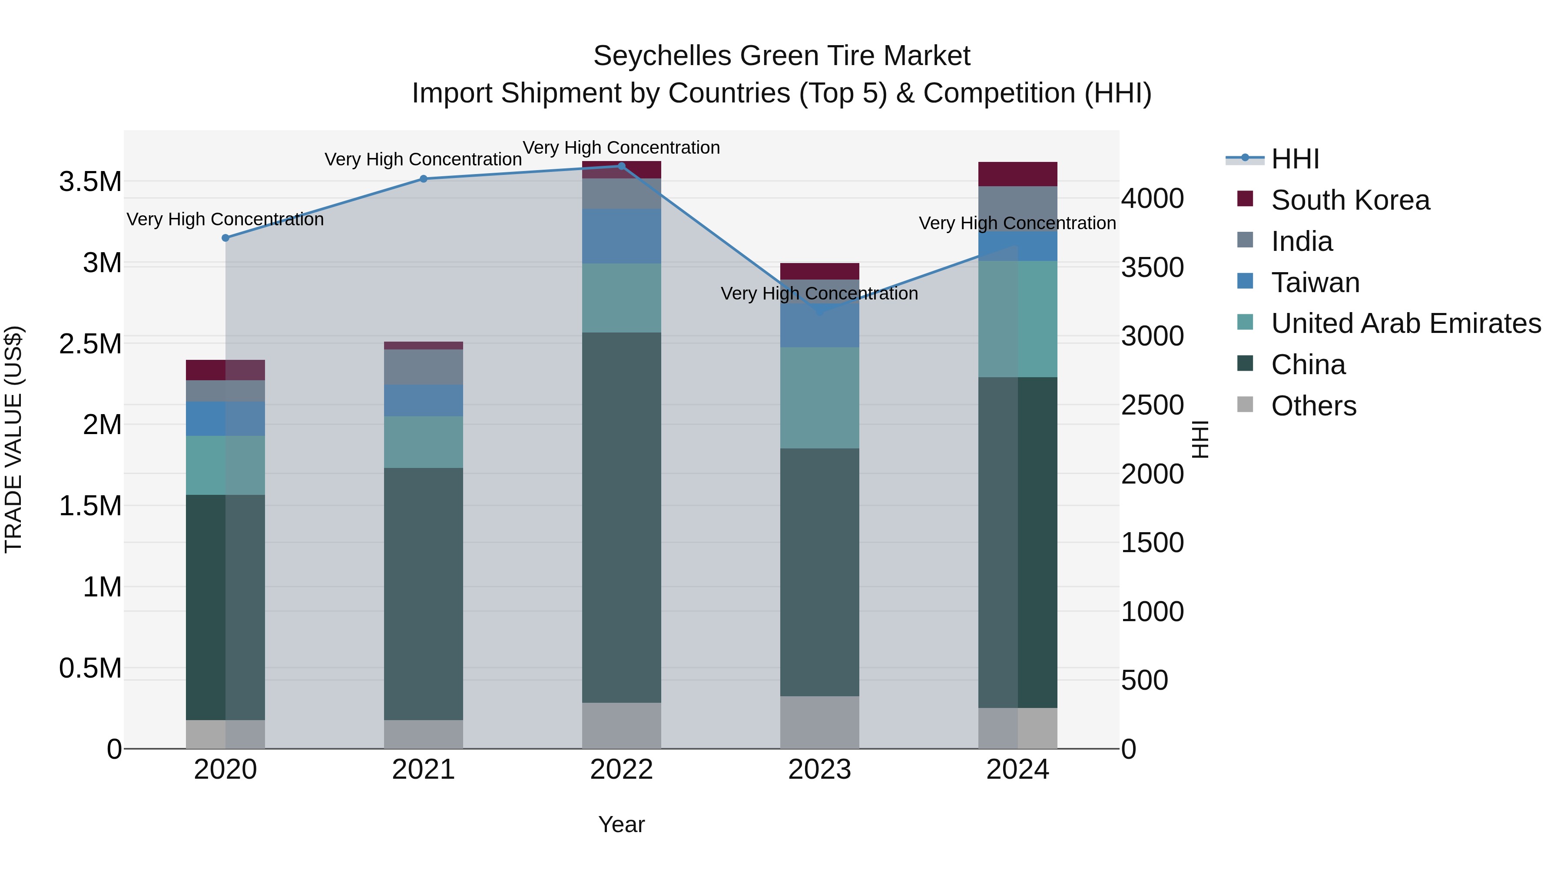Select the 2021 India bar segment
The height and width of the screenshot is (879, 1564).
tap(424, 367)
